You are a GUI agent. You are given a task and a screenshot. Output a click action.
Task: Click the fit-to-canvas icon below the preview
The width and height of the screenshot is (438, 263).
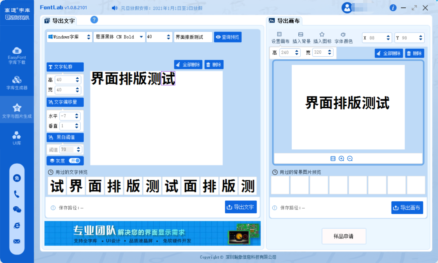click(x=333, y=159)
